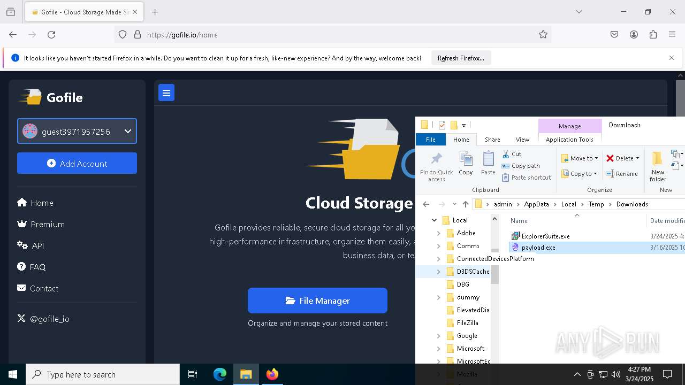This screenshot has height=385, width=685.
Task: Sort by the Name column header
Action: [519, 220]
